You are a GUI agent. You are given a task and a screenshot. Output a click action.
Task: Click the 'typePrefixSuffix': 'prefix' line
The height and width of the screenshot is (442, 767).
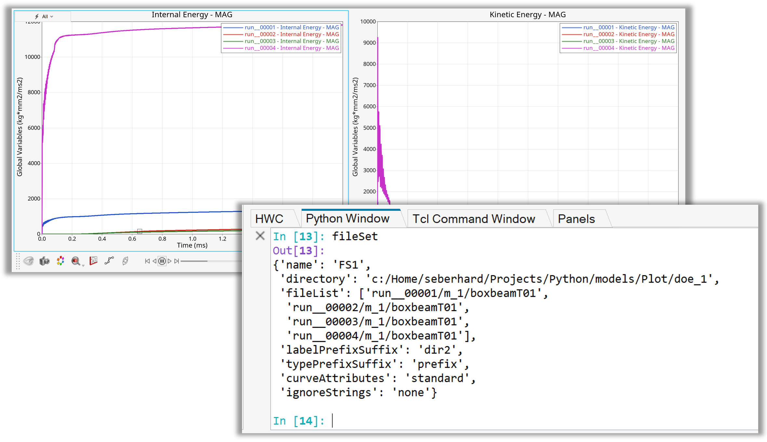(374, 364)
